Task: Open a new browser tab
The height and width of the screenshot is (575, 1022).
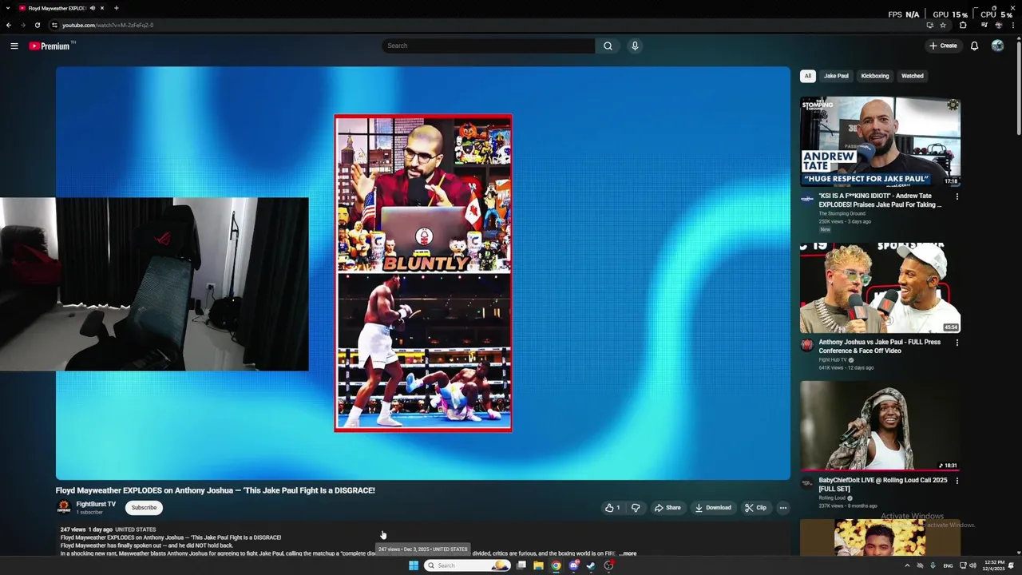Action: 117,8
